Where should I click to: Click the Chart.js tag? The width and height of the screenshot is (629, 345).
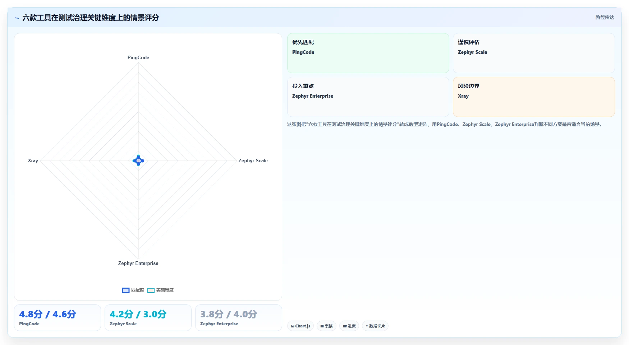[300, 326]
